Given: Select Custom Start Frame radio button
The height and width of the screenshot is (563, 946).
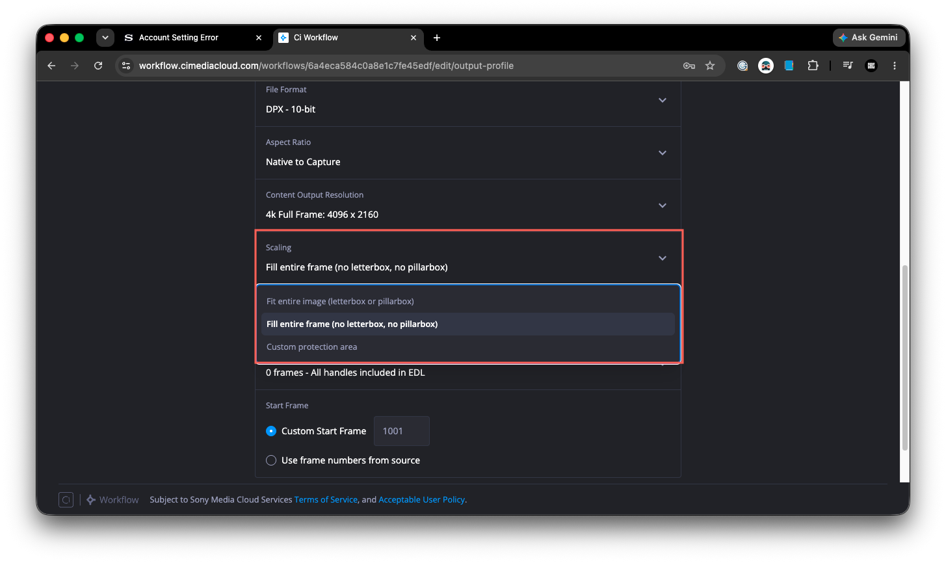Looking at the screenshot, I should (271, 431).
